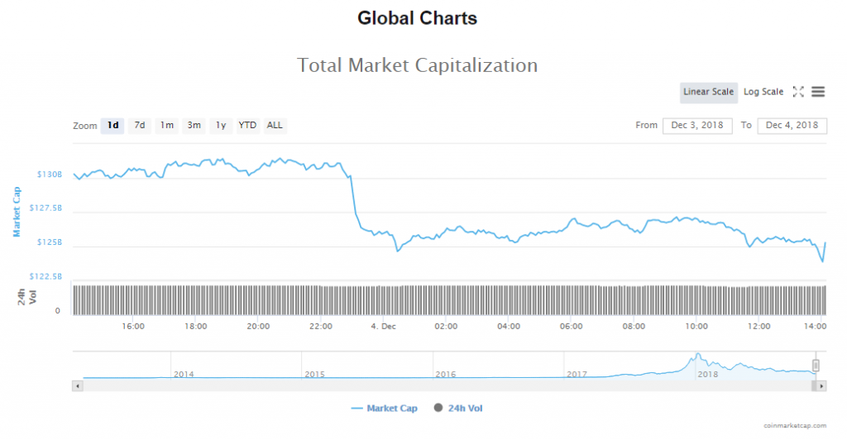Click the navigator horizontal scrollbar track
This screenshot has height=440, width=847.
coord(447,385)
